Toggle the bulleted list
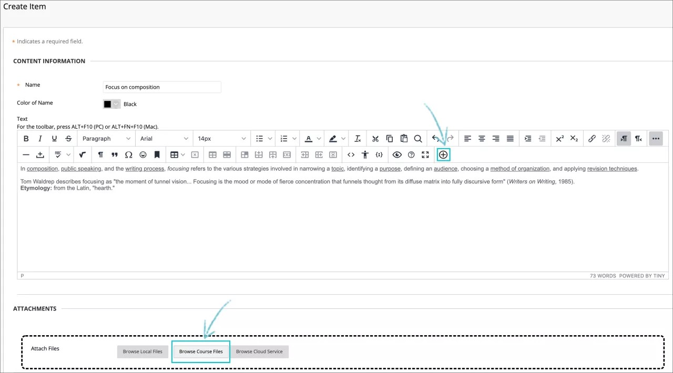Viewport: 673px width, 373px height. pos(259,138)
